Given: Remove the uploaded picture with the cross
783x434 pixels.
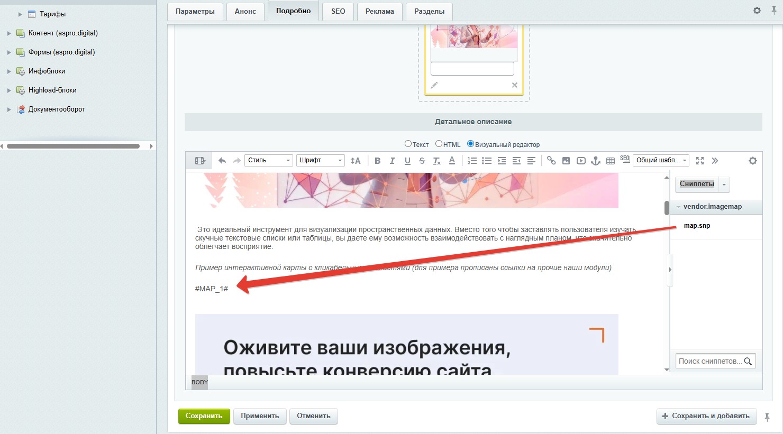Looking at the screenshot, I should pos(515,85).
